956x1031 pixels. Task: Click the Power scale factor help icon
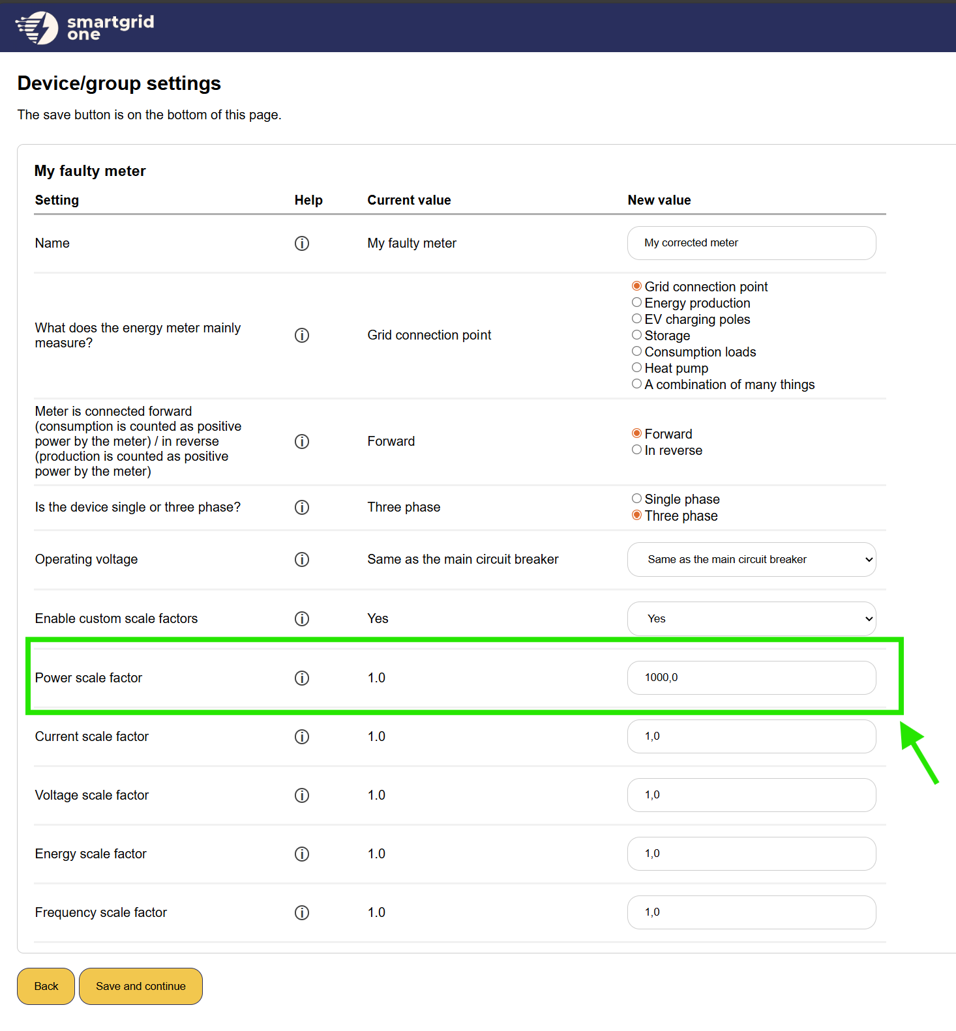[x=301, y=678]
